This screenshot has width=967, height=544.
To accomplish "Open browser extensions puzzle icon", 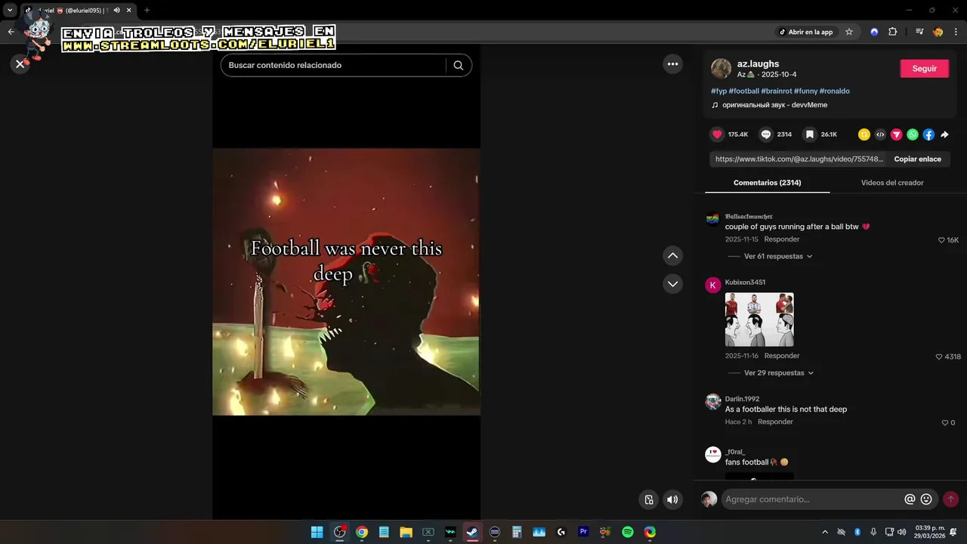I will point(892,32).
